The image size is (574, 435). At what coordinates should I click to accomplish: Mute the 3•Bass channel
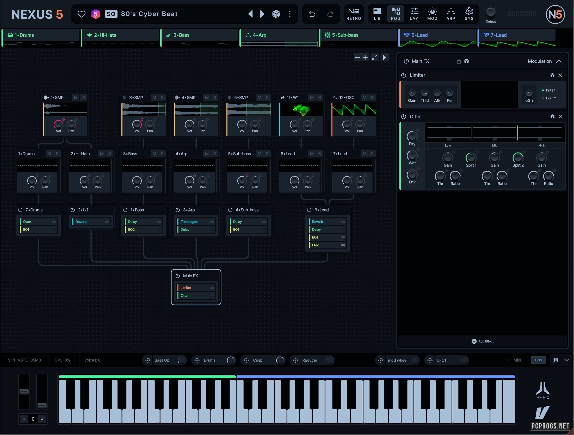pos(154,154)
